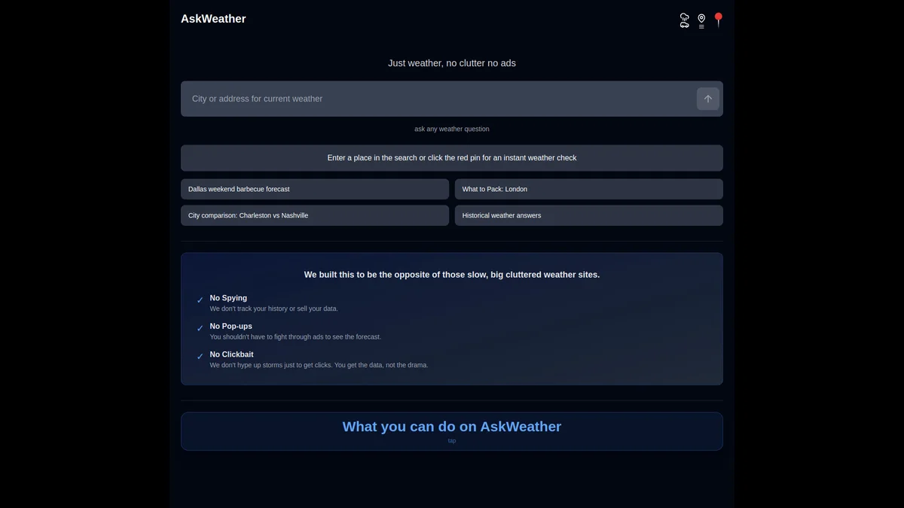Click the No Spying feature title

(x=228, y=298)
